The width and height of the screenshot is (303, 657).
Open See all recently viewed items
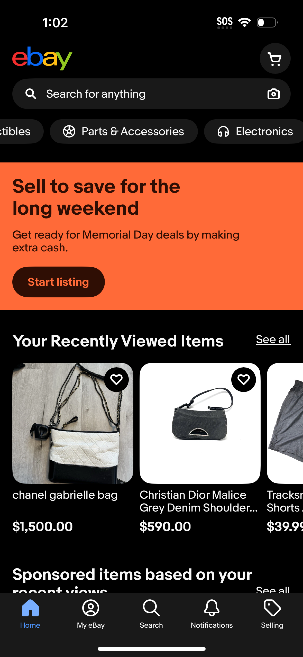(273, 339)
